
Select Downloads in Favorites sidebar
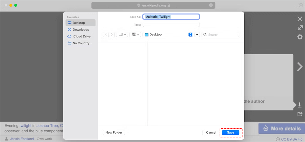(x=80, y=29)
